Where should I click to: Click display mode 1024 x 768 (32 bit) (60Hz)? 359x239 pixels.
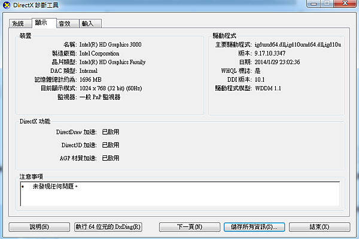[111, 88]
